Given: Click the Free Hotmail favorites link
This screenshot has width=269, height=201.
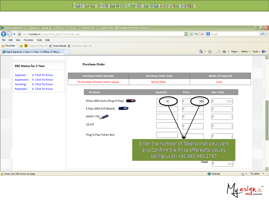Looking at the screenshot, I should (x=58, y=46).
